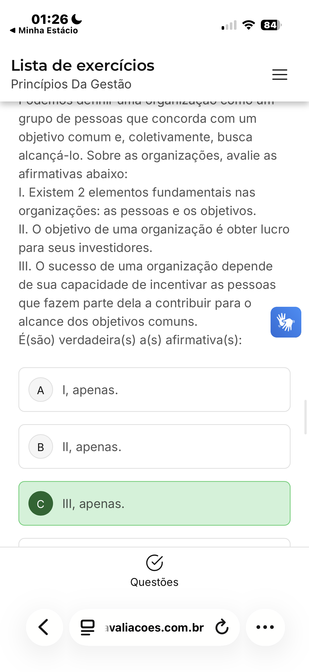
Task: Return to Minha Estácio app
Action: click(x=44, y=30)
